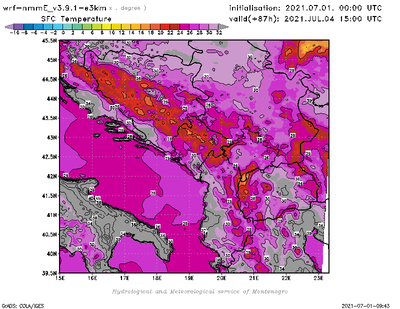Image resolution: width=400 pixels, height=309 pixels.
Task: Click the '42.5N' latitude label
Action: coord(49,157)
